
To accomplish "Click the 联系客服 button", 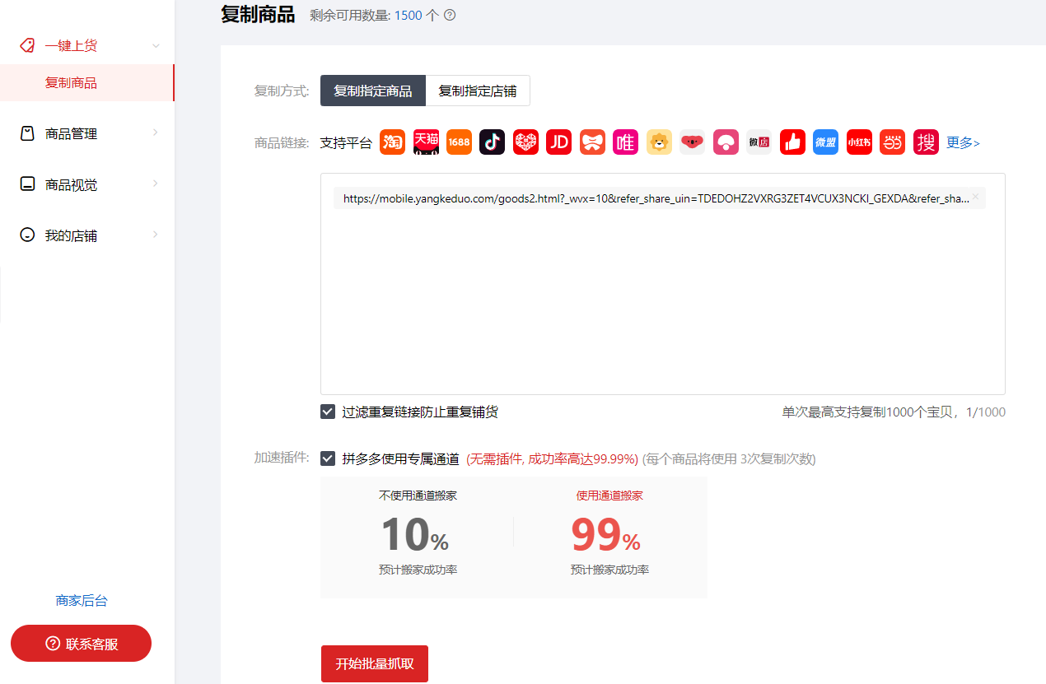I will [x=81, y=644].
